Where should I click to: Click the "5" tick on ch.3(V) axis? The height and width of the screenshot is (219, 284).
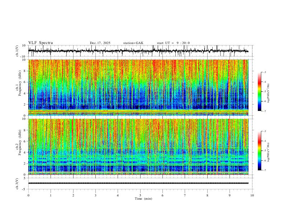(x=25, y=178)
